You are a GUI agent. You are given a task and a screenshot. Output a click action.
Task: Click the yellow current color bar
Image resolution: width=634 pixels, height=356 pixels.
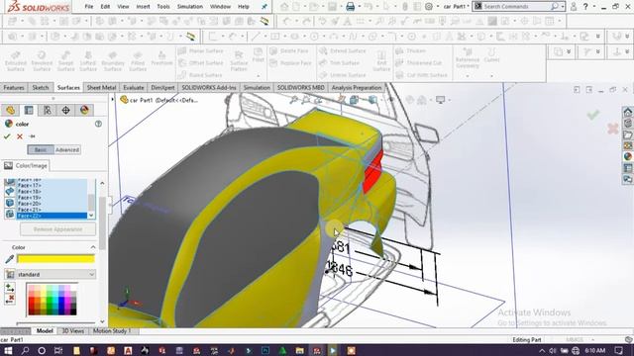tap(55, 259)
